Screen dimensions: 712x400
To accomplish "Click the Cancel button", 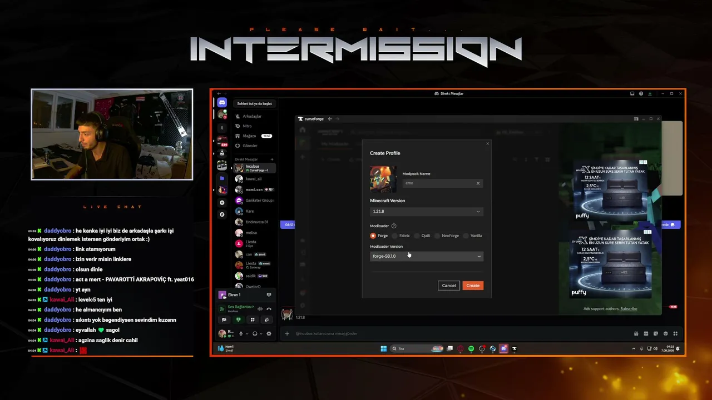I will 449,286.
